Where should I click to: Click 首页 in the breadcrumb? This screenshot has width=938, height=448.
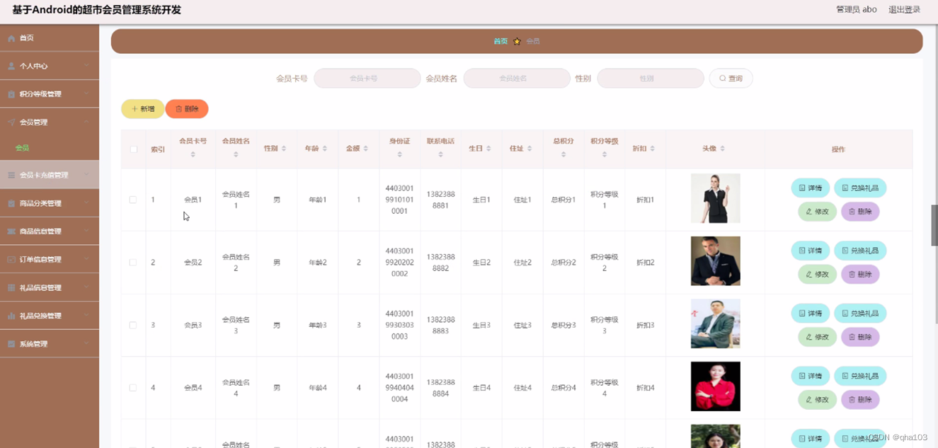501,41
